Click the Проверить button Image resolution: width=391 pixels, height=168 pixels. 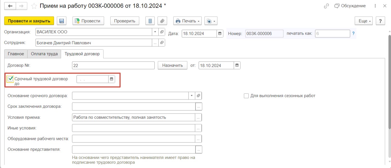point(125,21)
